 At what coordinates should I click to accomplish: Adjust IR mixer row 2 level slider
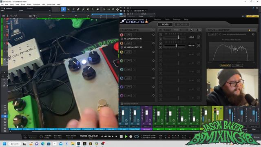[x=176, y=45]
